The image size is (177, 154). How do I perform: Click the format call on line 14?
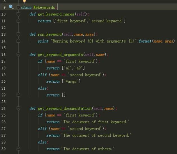tap(145, 41)
